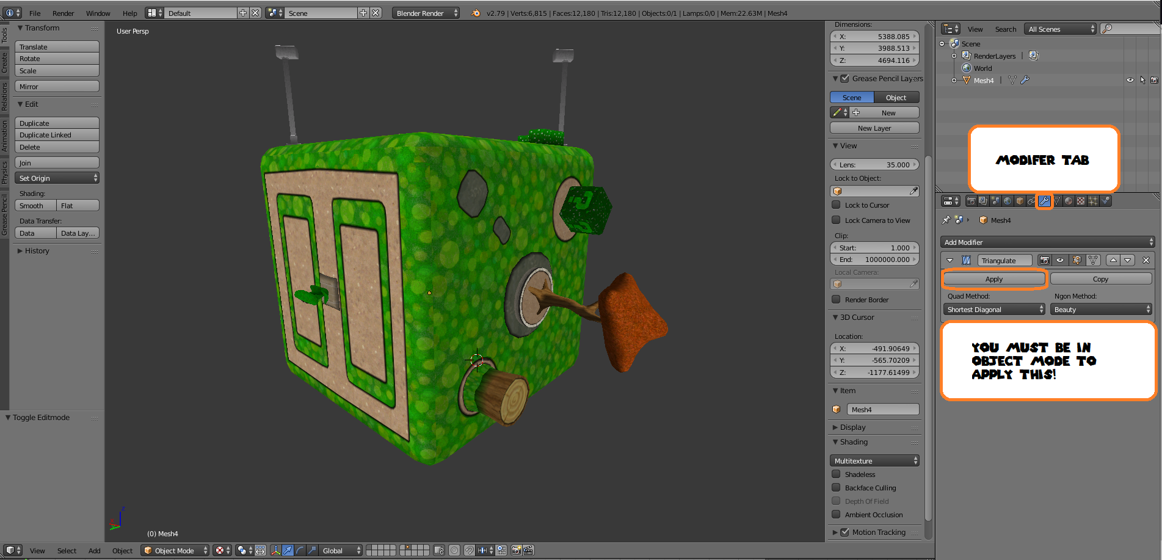Viewport: 1162px width, 560px height.
Task: Uncheck Grease Pencil Layers checkbox
Action: coord(845,78)
